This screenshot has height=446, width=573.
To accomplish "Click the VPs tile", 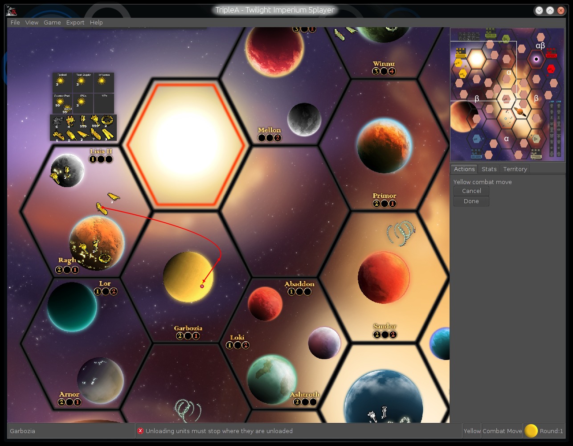I will click(x=104, y=103).
